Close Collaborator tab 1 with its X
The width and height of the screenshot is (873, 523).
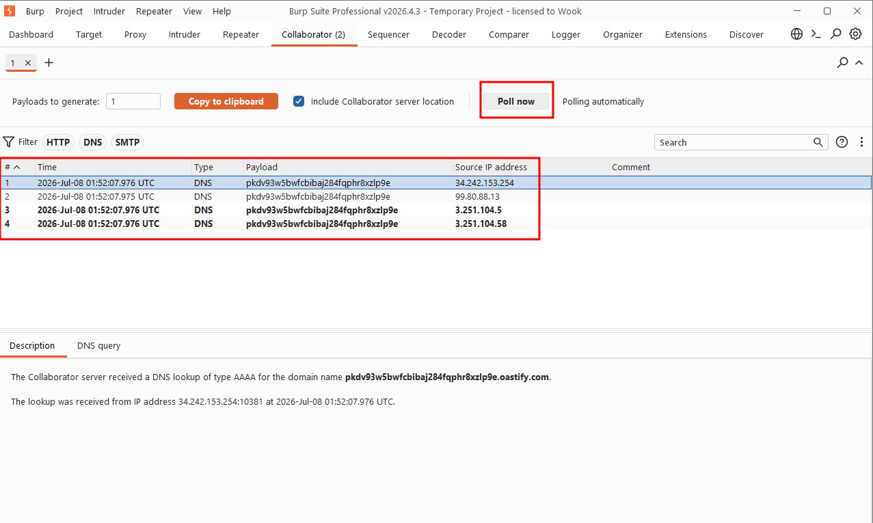pyautogui.click(x=28, y=63)
